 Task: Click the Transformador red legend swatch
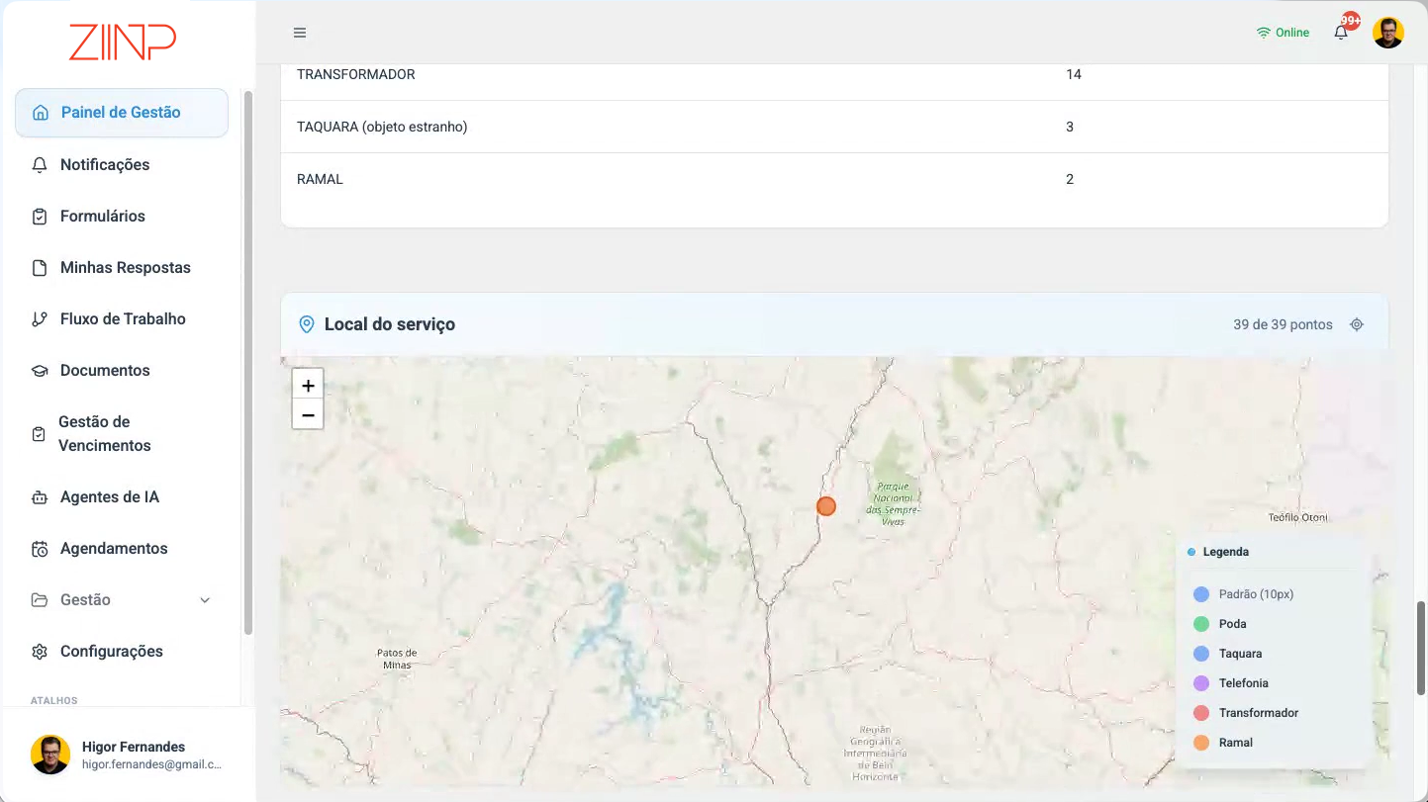point(1201,713)
